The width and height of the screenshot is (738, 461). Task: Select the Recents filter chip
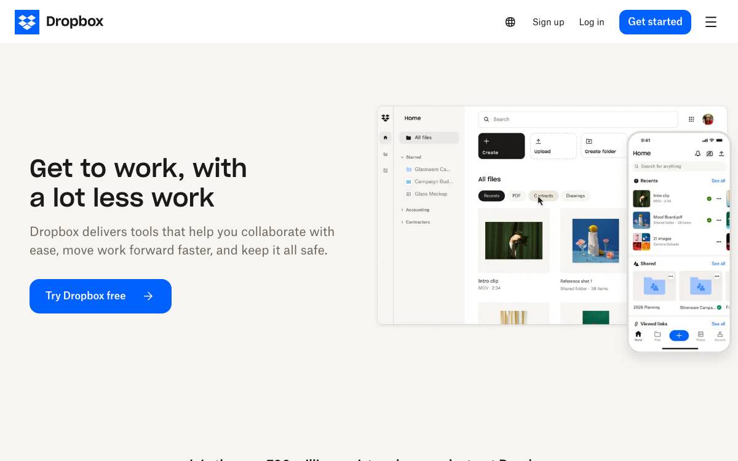[491, 195]
